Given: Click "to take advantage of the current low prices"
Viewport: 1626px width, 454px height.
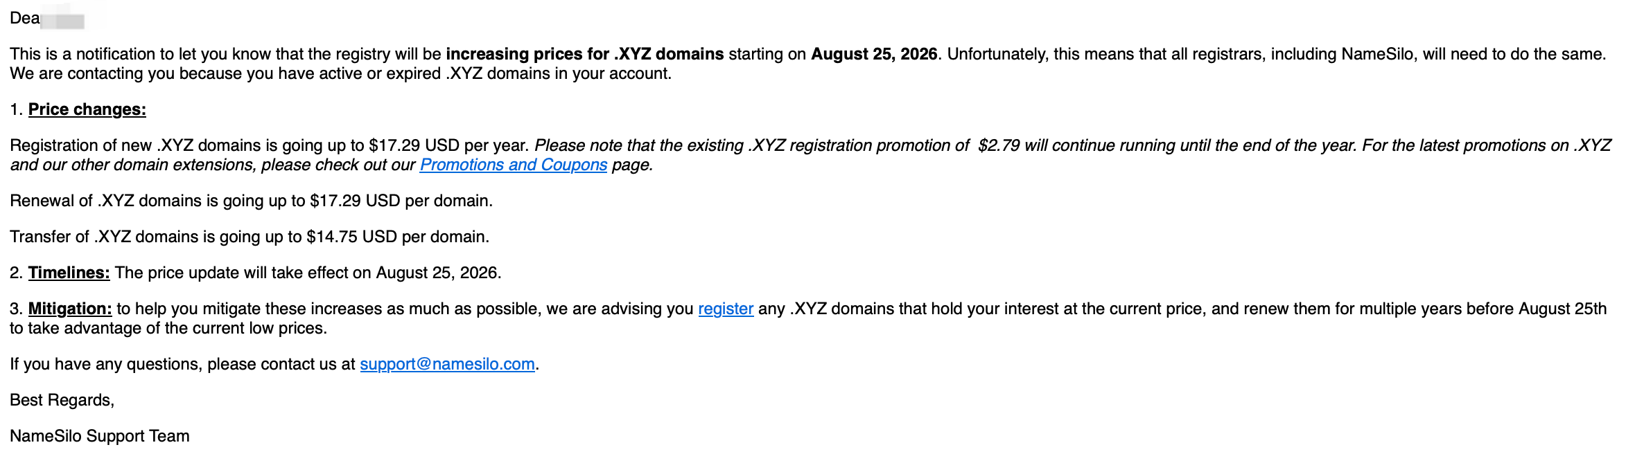Looking at the screenshot, I should pyautogui.click(x=168, y=328).
